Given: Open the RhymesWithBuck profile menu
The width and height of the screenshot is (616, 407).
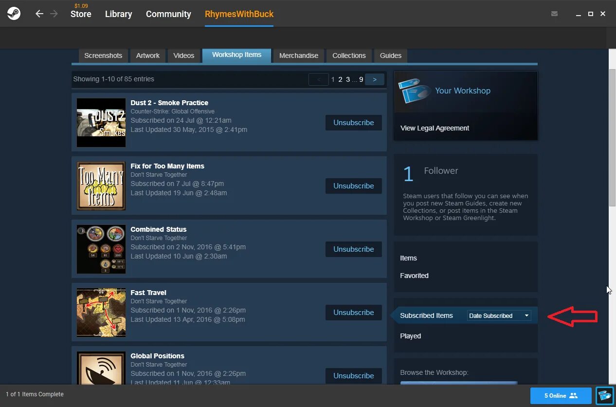Looking at the screenshot, I should (x=239, y=14).
